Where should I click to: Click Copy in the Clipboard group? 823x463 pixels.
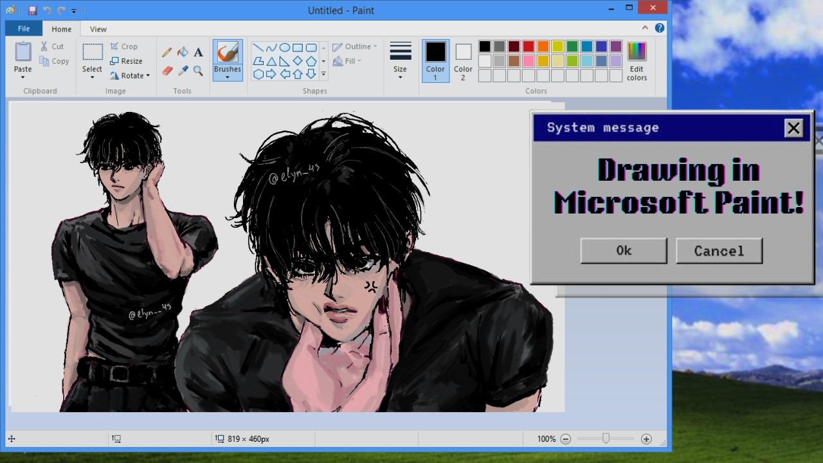54,61
